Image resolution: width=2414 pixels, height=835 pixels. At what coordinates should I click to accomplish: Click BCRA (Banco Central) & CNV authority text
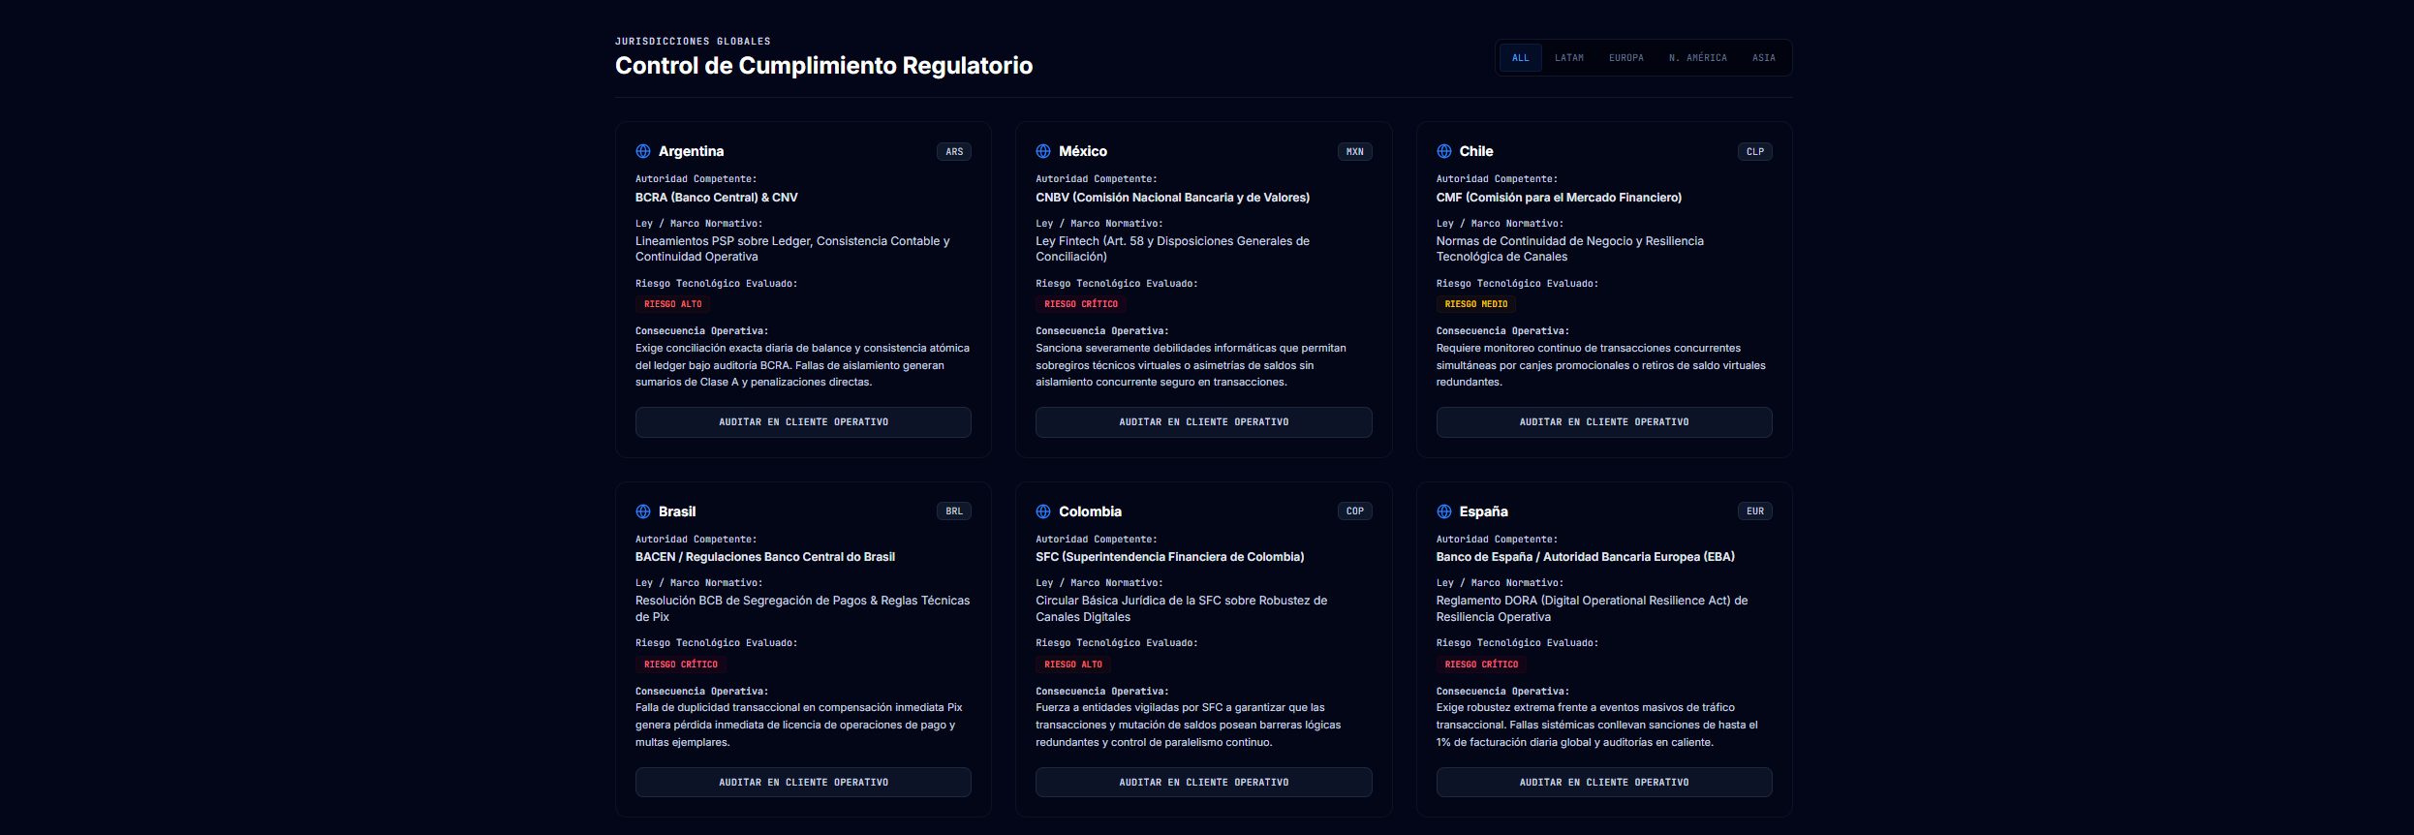point(717,198)
